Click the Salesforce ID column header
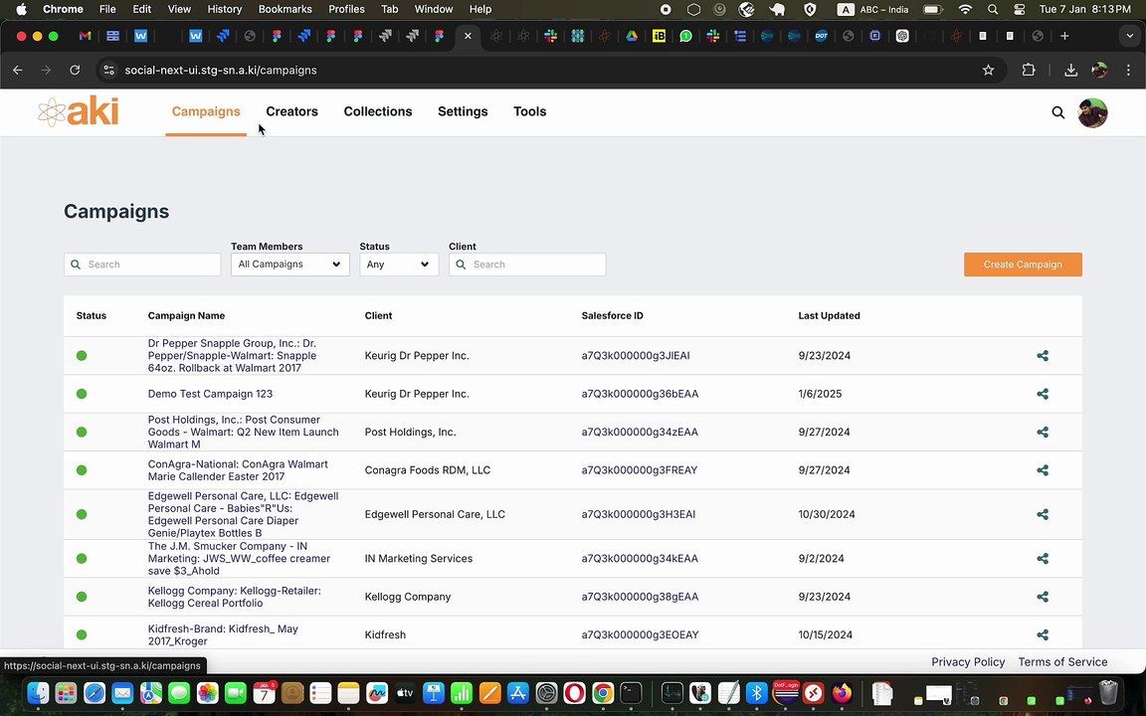The height and width of the screenshot is (716, 1146). 613,315
